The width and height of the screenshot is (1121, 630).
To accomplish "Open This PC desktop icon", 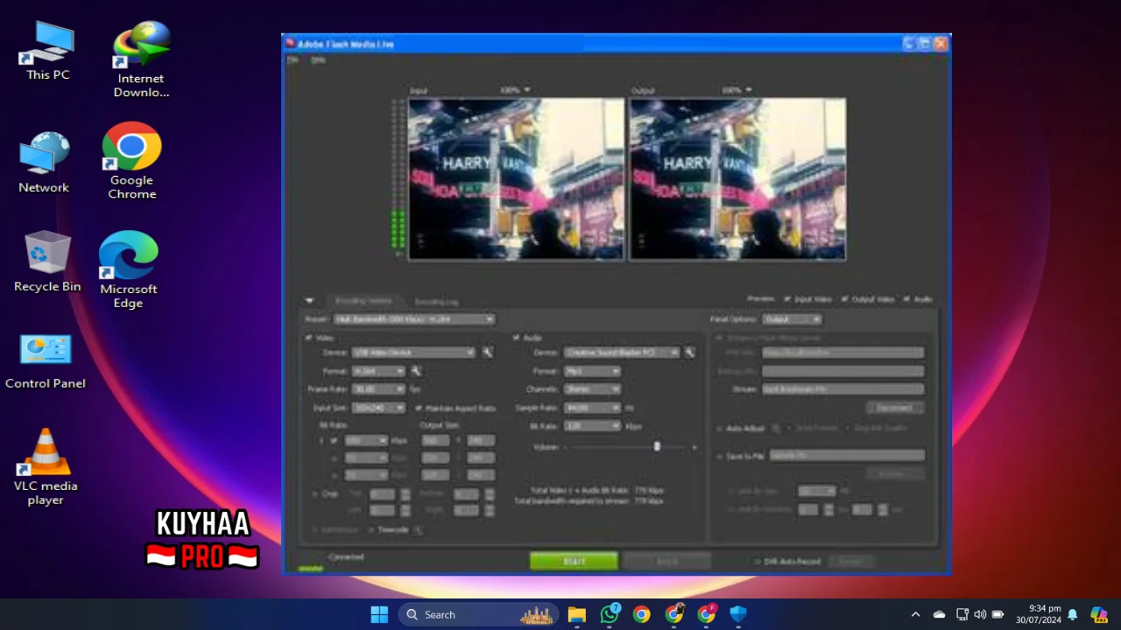I will point(47,51).
